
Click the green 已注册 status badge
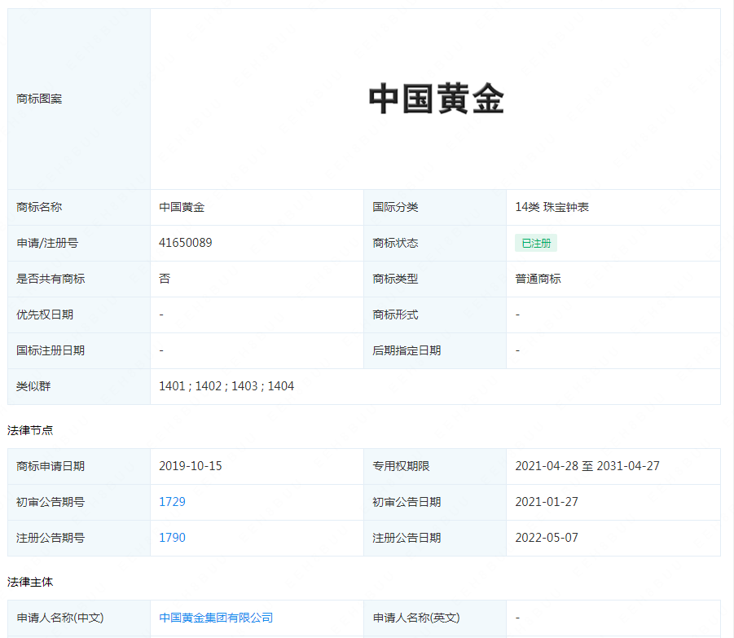click(x=535, y=243)
